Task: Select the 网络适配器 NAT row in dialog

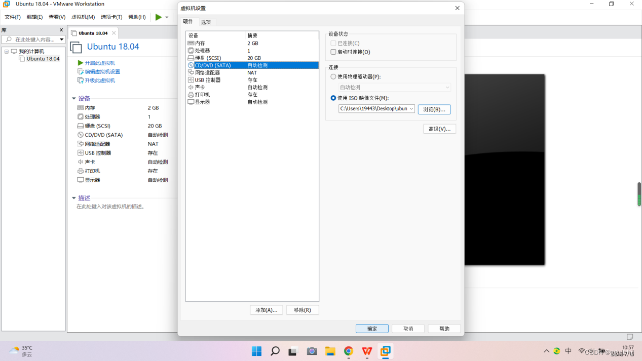Action: coord(252,73)
